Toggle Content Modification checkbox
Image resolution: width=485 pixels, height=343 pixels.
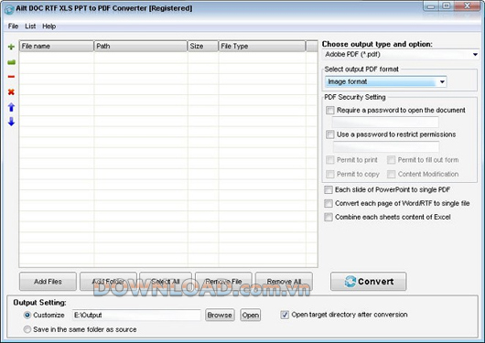(x=392, y=174)
